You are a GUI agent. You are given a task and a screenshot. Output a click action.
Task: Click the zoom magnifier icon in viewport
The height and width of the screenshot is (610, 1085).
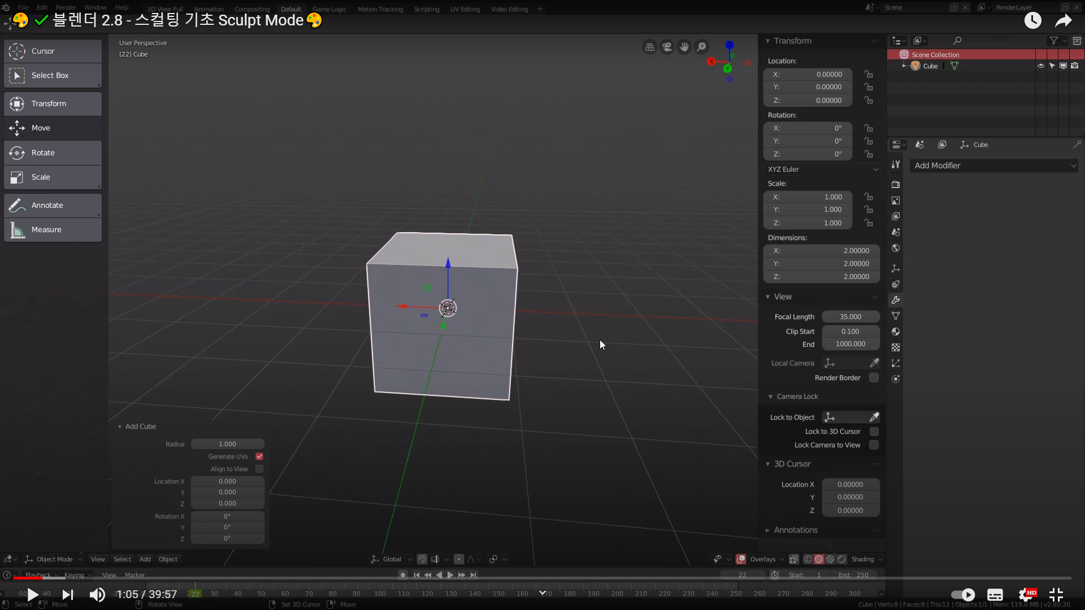(x=701, y=47)
